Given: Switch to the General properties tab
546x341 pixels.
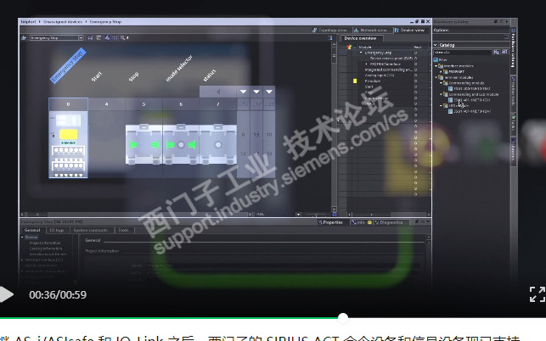Looking at the screenshot, I should 32,231.
